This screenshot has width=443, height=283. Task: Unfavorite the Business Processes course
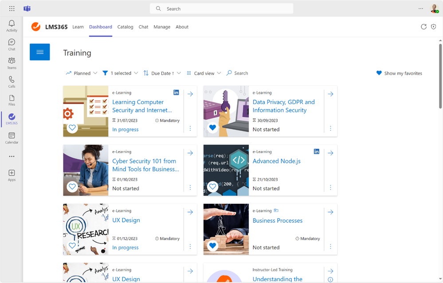[212, 245]
